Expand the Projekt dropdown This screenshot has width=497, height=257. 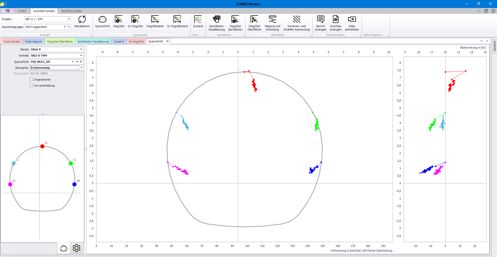click(x=69, y=19)
